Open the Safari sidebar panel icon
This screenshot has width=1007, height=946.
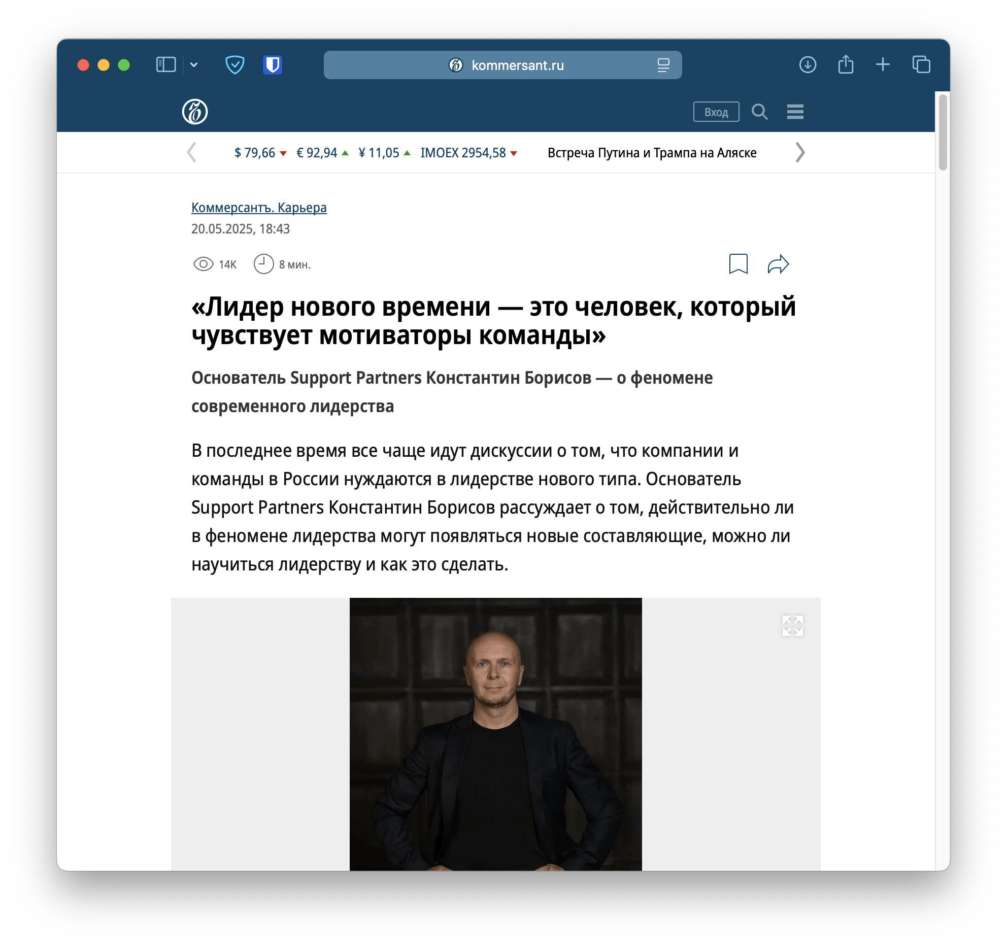coord(165,65)
